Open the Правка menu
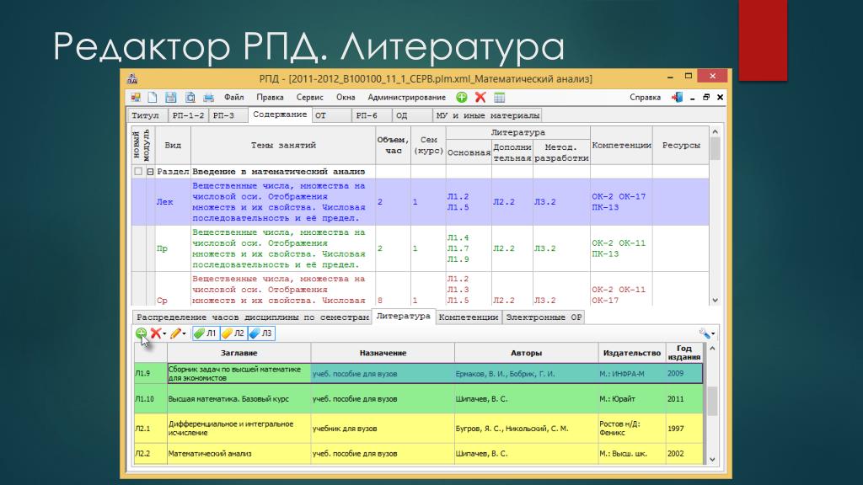The width and height of the screenshot is (863, 485). tap(270, 98)
